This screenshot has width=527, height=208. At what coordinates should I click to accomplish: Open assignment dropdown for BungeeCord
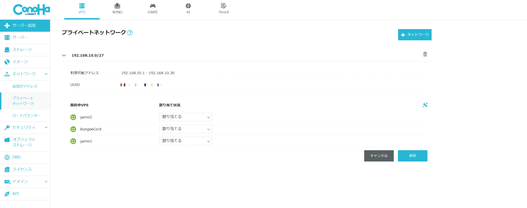click(185, 129)
